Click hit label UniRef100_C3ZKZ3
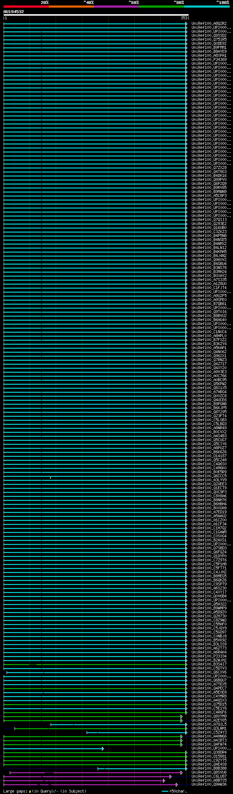The image size is (233, 794). coord(209,232)
